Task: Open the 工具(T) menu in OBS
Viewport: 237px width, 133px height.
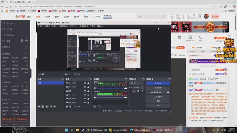Action: tap(93, 26)
